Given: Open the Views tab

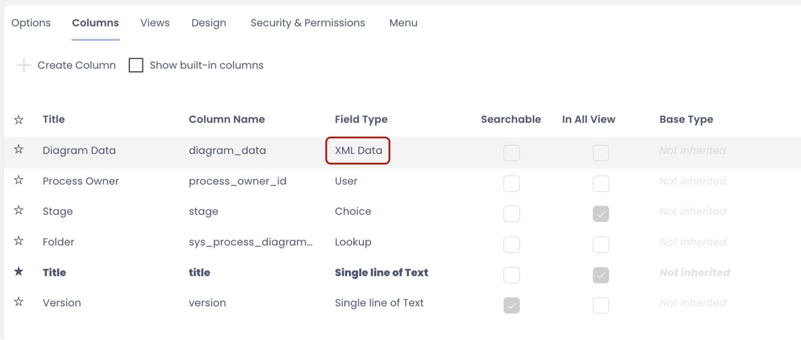Looking at the screenshot, I should coord(155,23).
